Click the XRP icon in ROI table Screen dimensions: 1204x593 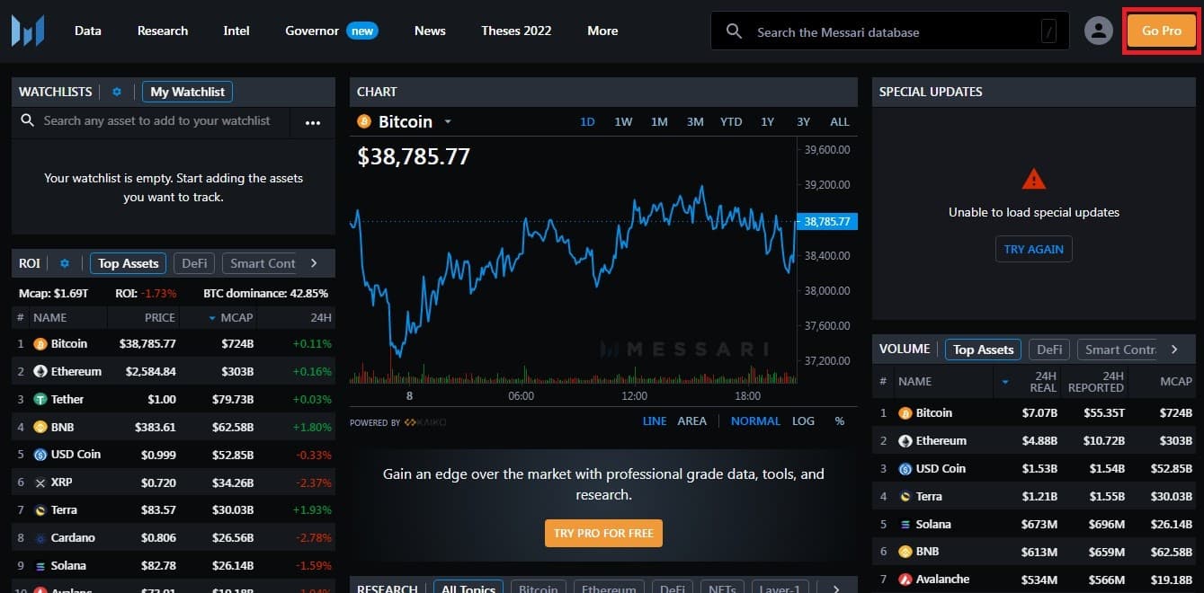click(40, 482)
